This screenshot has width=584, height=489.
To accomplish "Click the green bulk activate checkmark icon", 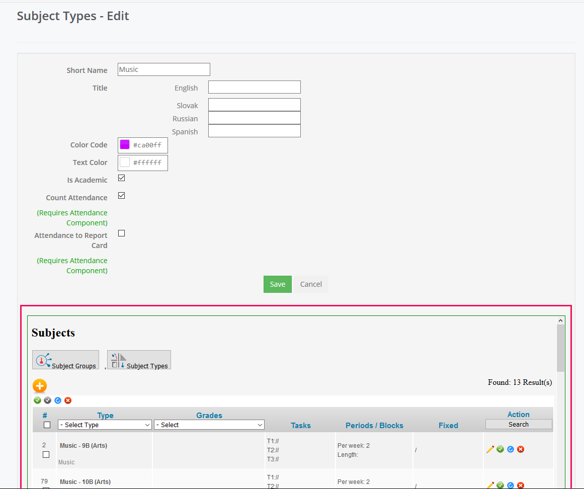I will (37, 400).
